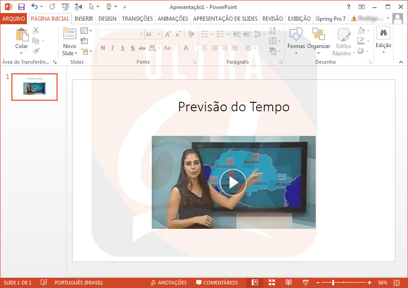The width and height of the screenshot is (408, 288).
Task: Open the Formas shapes gallery icon
Action: click(x=296, y=34)
